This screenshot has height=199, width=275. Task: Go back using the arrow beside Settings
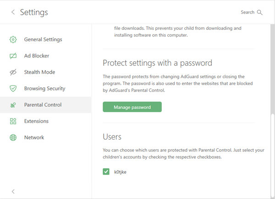pyautogui.click(x=13, y=12)
